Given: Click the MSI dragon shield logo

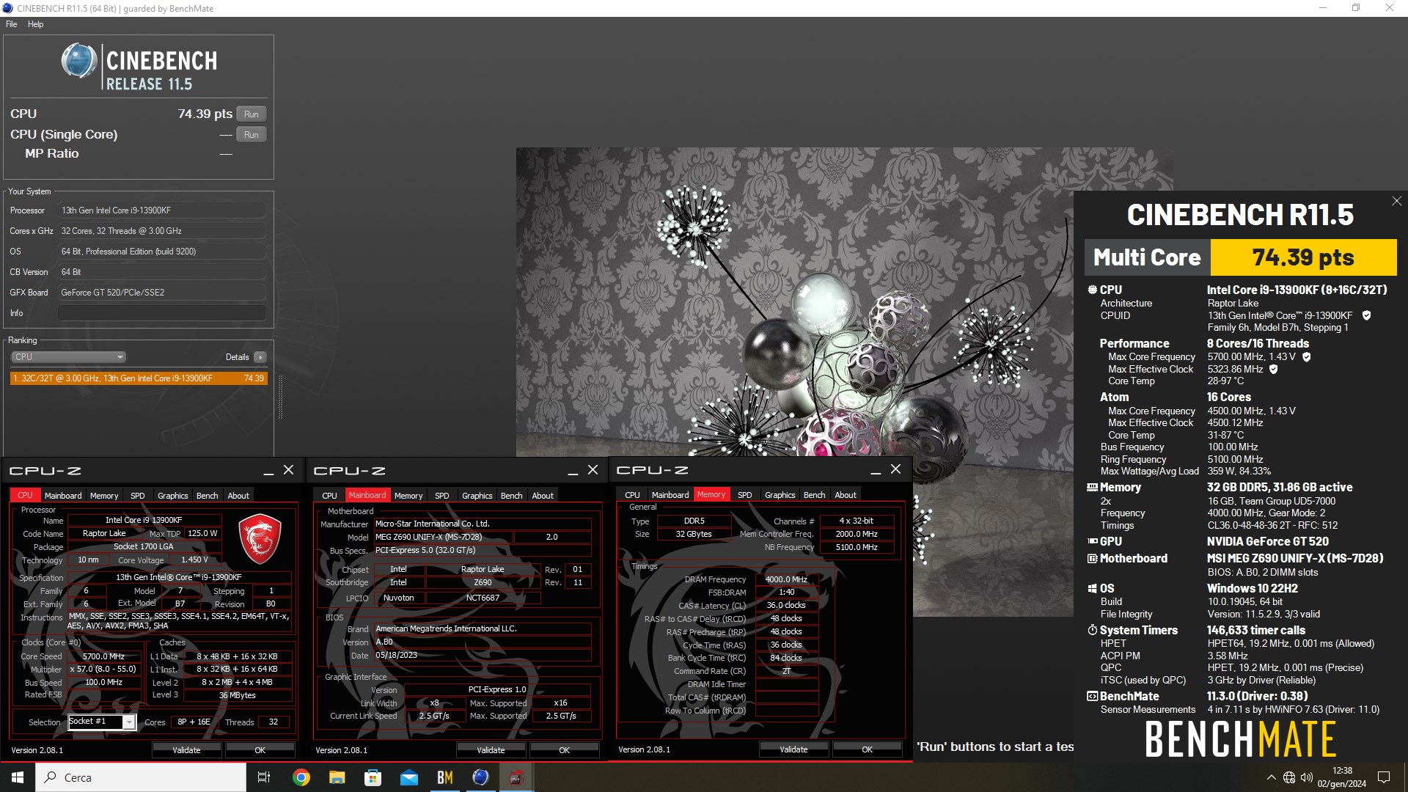Looking at the screenshot, I should coord(260,538).
